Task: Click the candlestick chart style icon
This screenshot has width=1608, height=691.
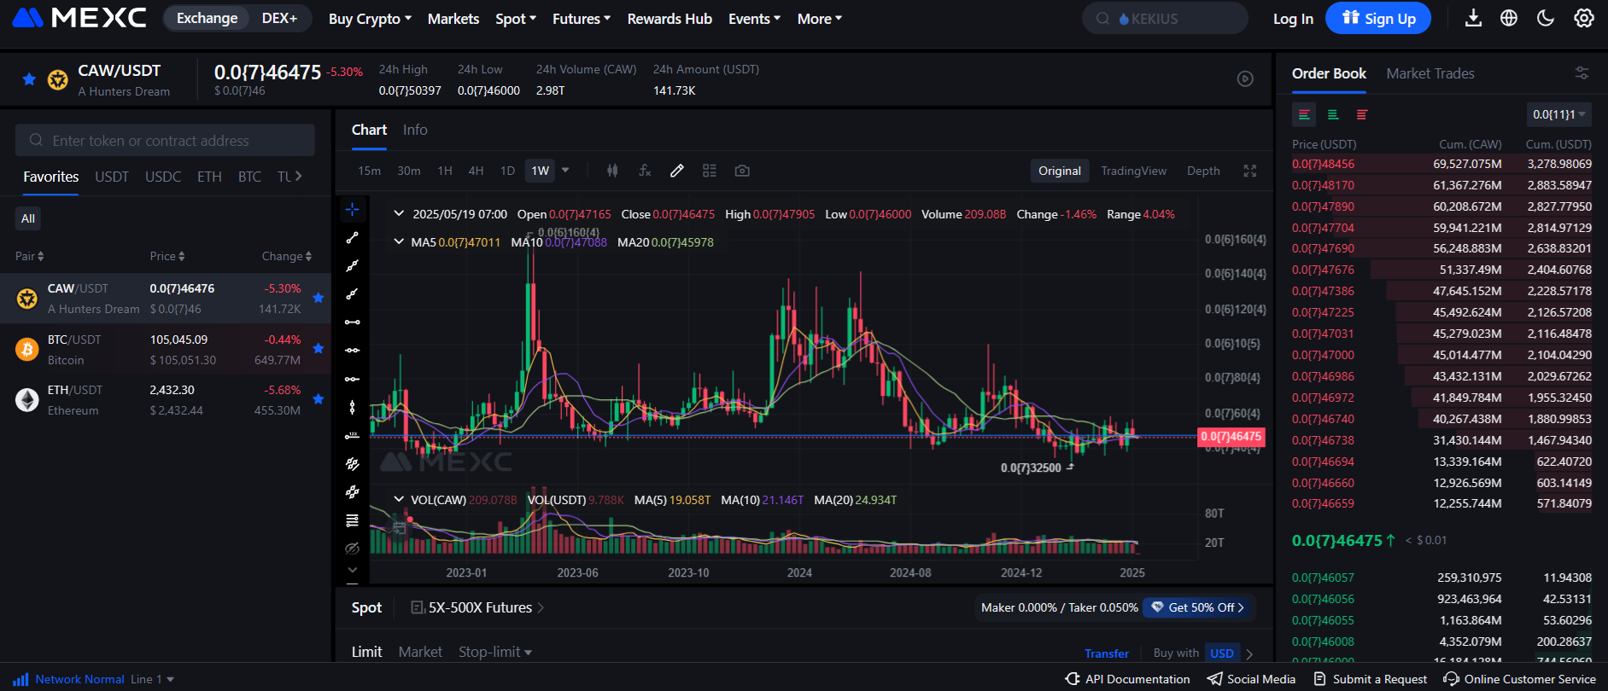Action: coord(612,171)
